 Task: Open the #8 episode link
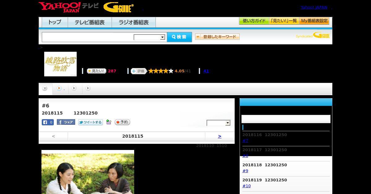pyautogui.click(x=245, y=156)
